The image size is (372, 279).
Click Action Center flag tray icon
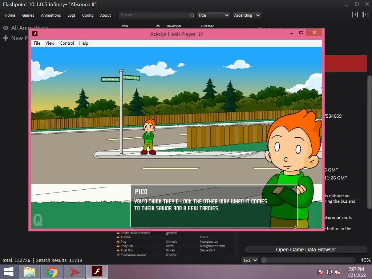[x=320, y=272]
